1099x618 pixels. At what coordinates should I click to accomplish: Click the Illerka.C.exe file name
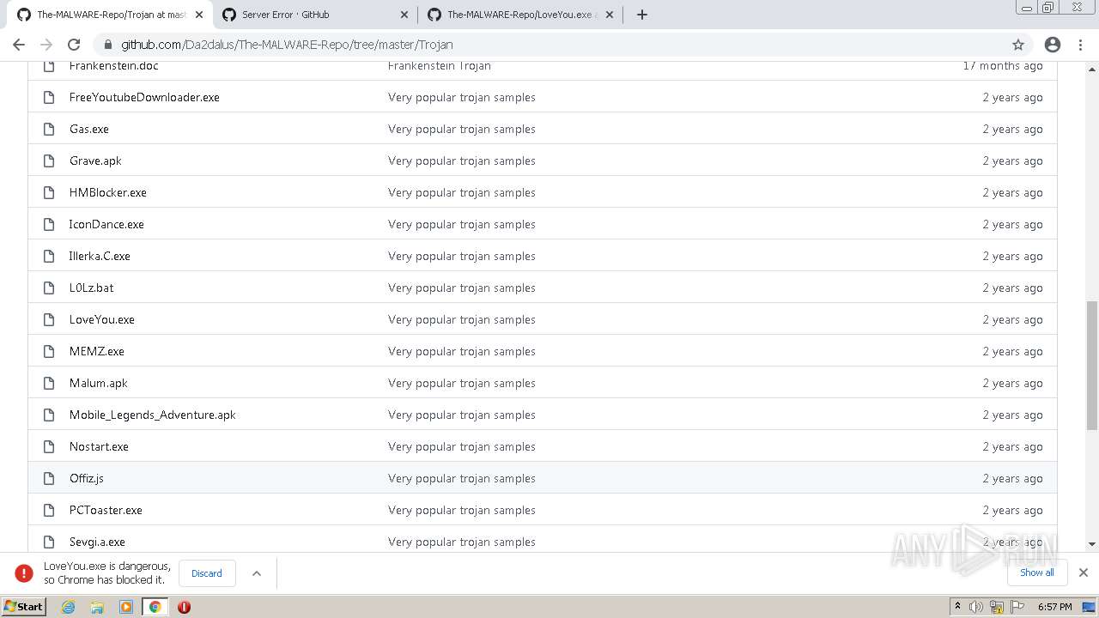(100, 256)
